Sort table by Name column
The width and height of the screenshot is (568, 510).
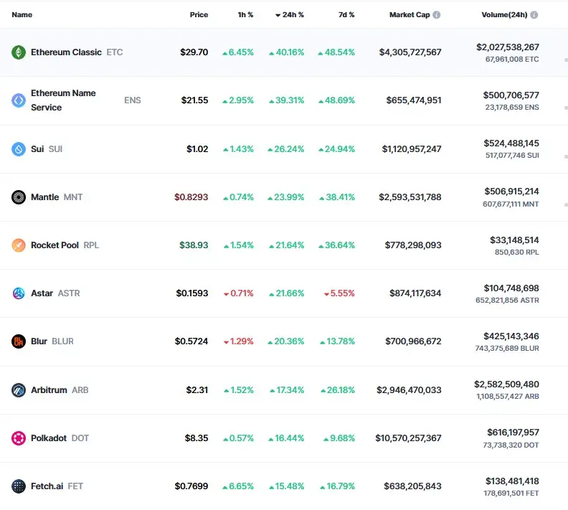(x=22, y=15)
